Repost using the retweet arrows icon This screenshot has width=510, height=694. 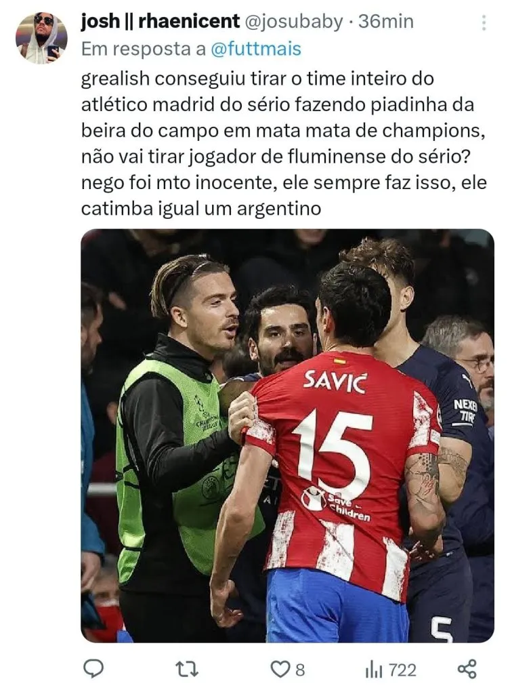[x=187, y=669]
